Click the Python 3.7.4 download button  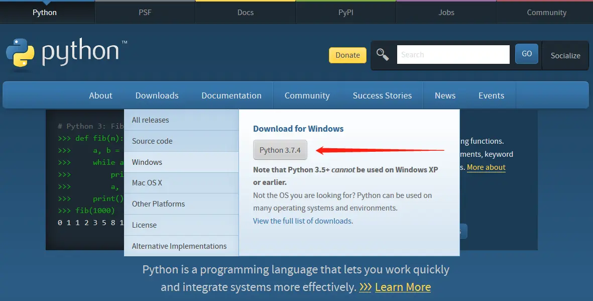[280, 150]
